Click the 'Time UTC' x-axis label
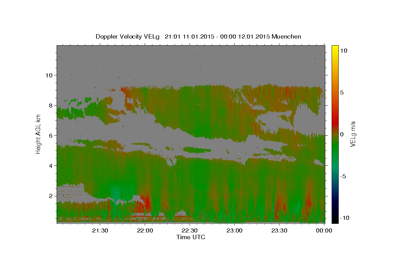 pyautogui.click(x=191, y=237)
